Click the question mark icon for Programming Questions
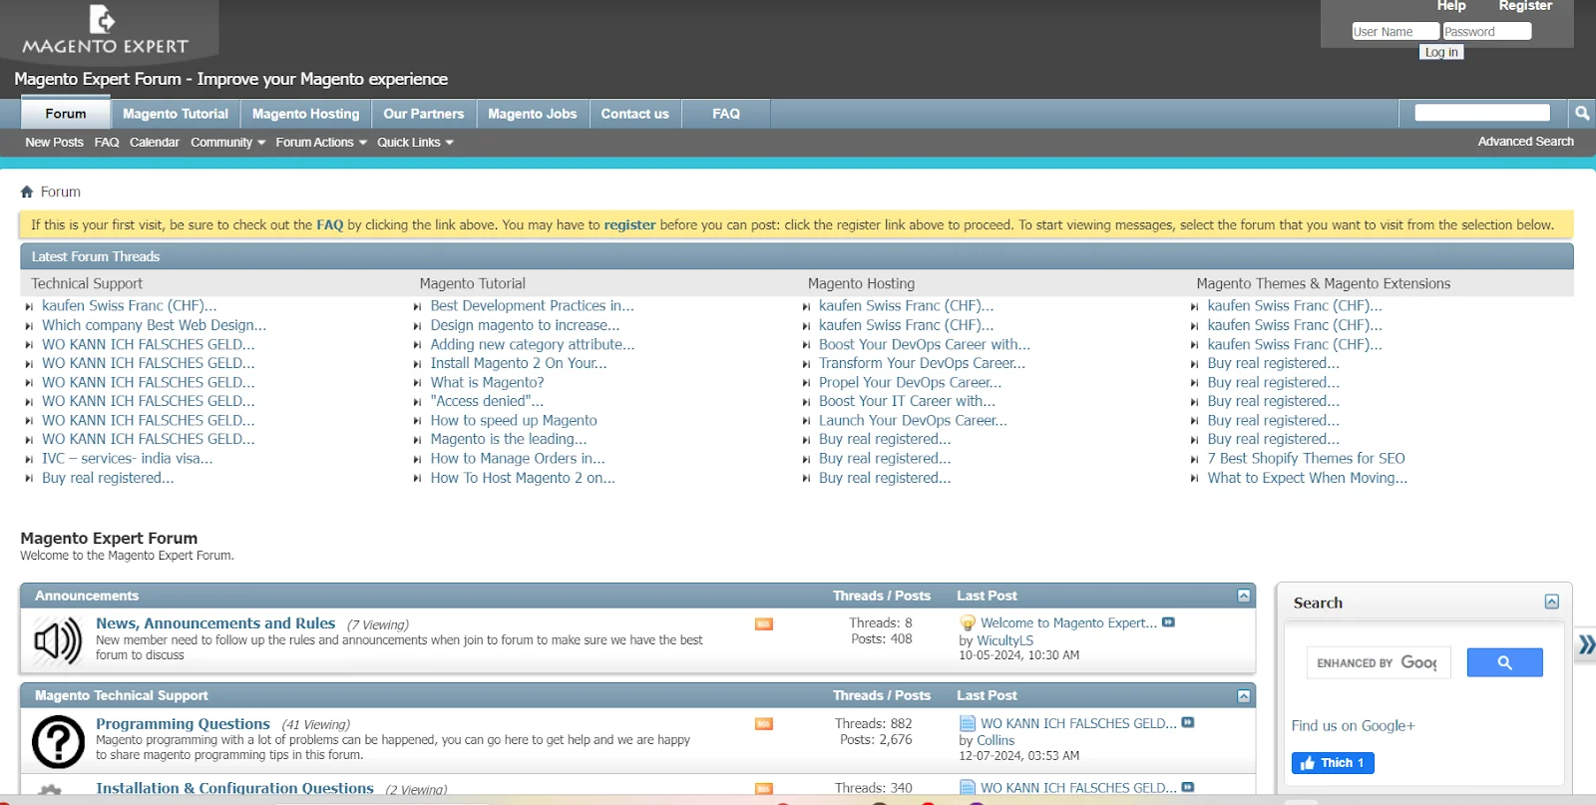Screen dimensions: 1596x805 (58, 741)
